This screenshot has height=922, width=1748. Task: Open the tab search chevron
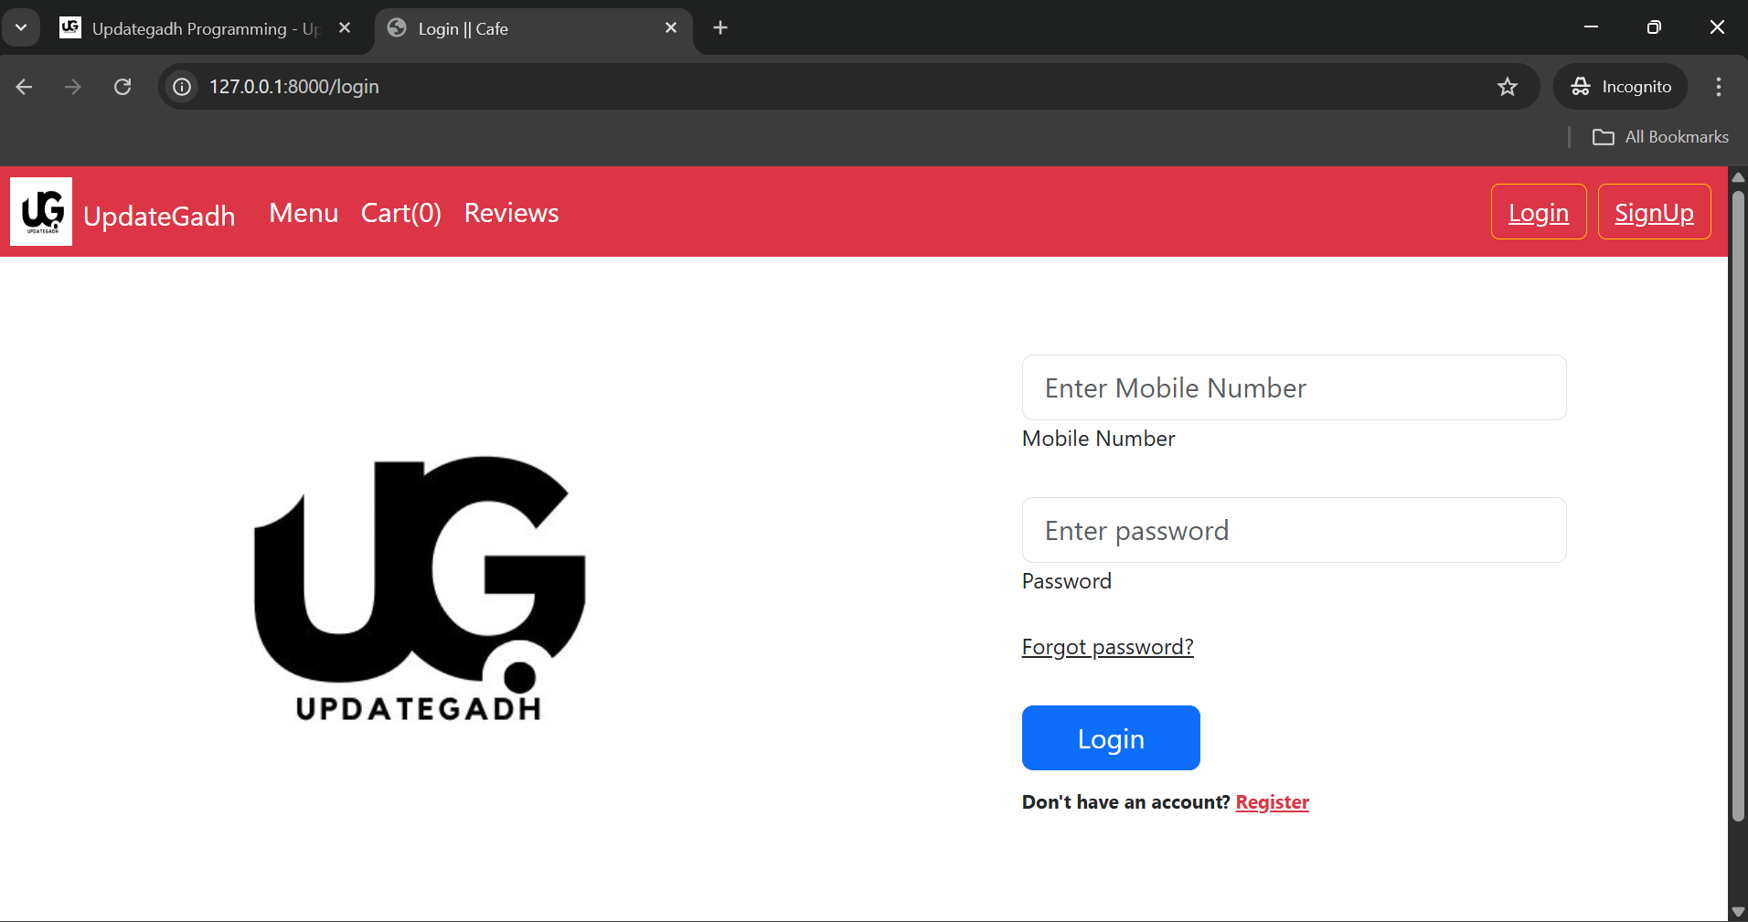pyautogui.click(x=20, y=26)
